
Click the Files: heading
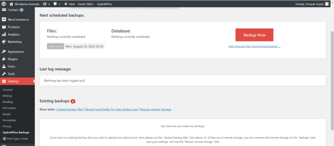click(x=52, y=31)
